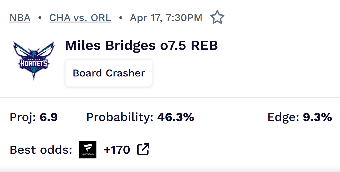This screenshot has width=340, height=172.
Task: Follow the CHA vs. ORL matchup link
Action: pyautogui.click(x=80, y=18)
